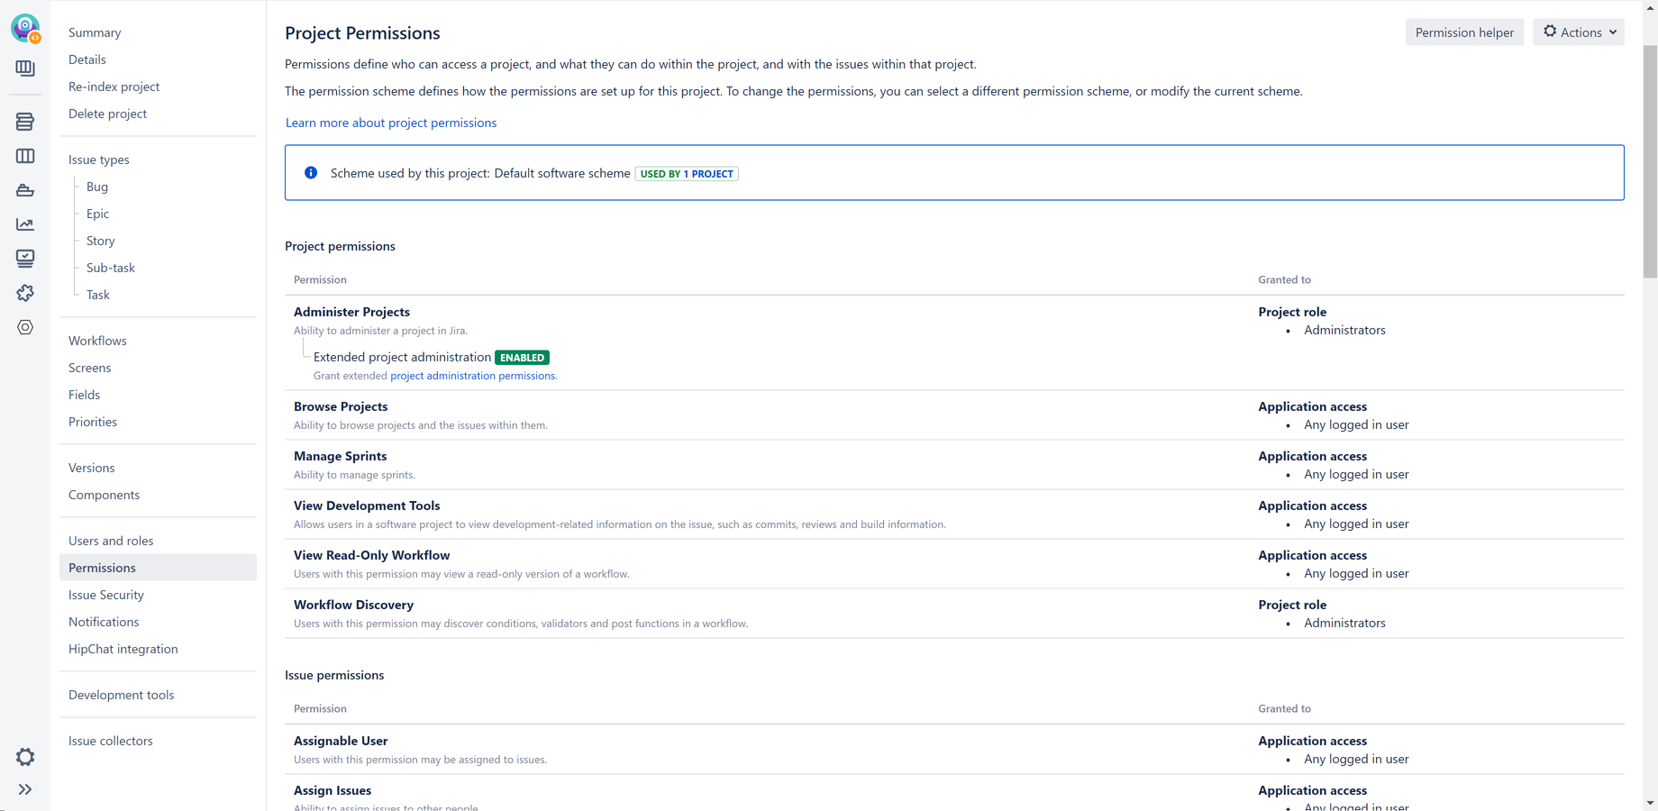The image size is (1658, 811).
Task: Click the Workflow Discovery permission name
Action: pyautogui.click(x=354, y=605)
